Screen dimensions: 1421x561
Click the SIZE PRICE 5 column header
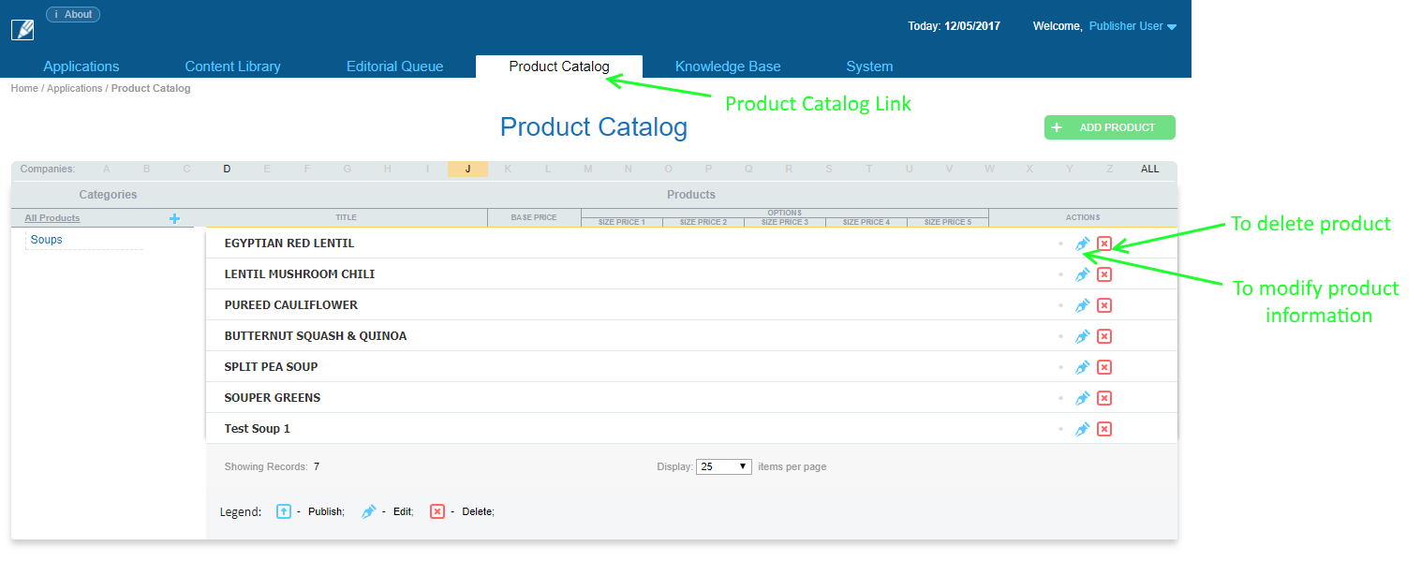[x=948, y=222]
